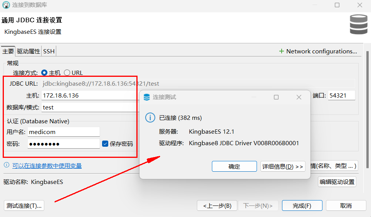Click the Kingbase8 JDBC Driver V008R006B0001 text
The height and width of the screenshot is (217, 371).
[x=244, y=143]
